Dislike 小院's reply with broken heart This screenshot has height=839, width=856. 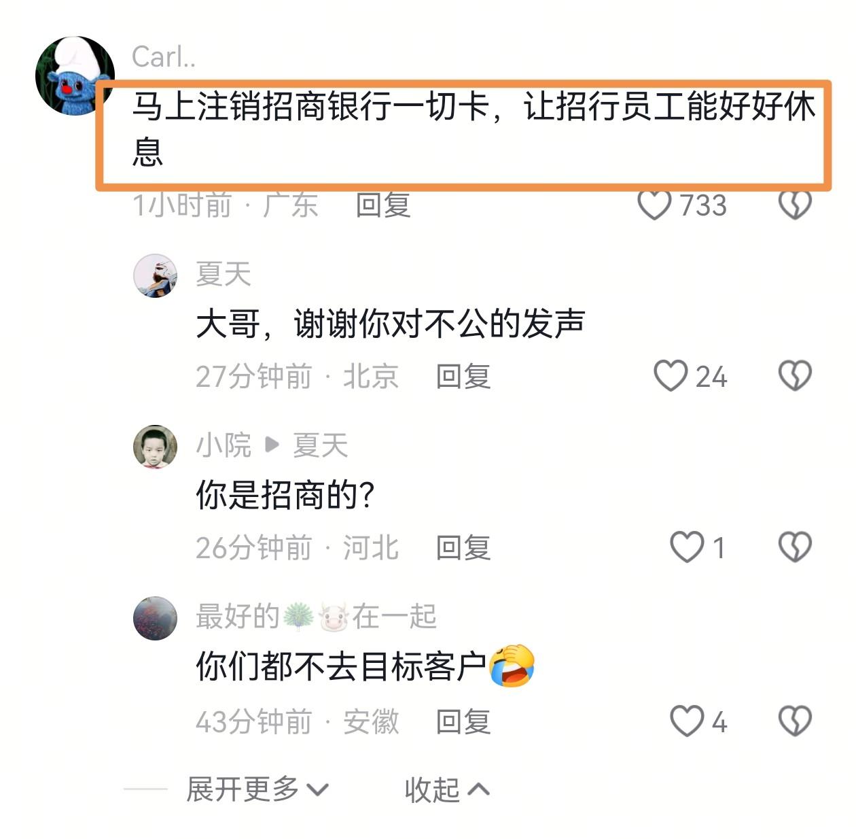pos(795,547)
